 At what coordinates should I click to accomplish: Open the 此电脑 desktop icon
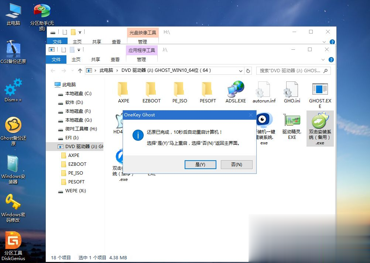13,14
